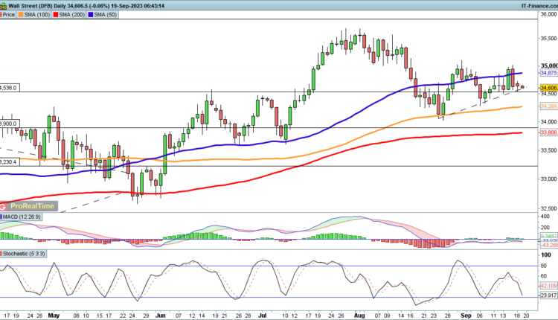Click the red Stochastic indicator icon
The height and width of the screenshot is (320, 558).
[x=3, y=253]
